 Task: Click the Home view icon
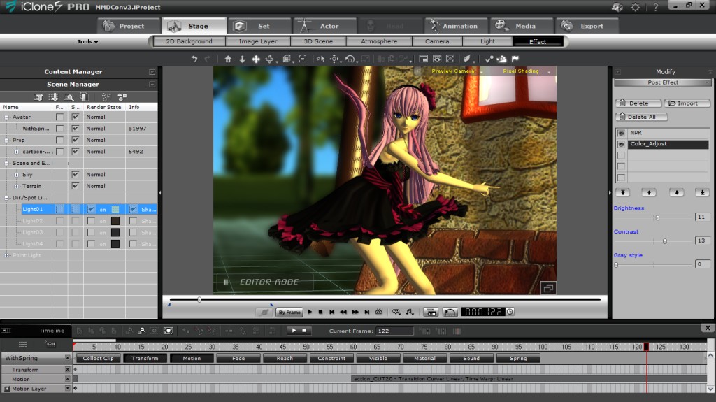click(228, 59)
